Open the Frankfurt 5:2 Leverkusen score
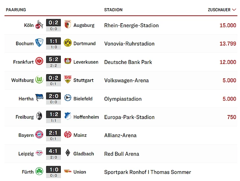The image size is (240, 181). pos(53,59)
